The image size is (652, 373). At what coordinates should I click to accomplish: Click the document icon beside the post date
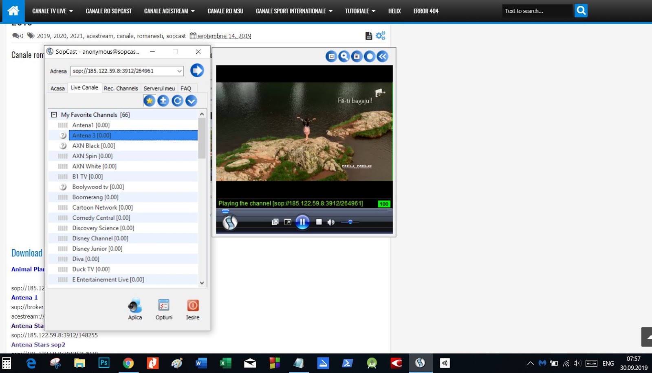click(369, 36)
